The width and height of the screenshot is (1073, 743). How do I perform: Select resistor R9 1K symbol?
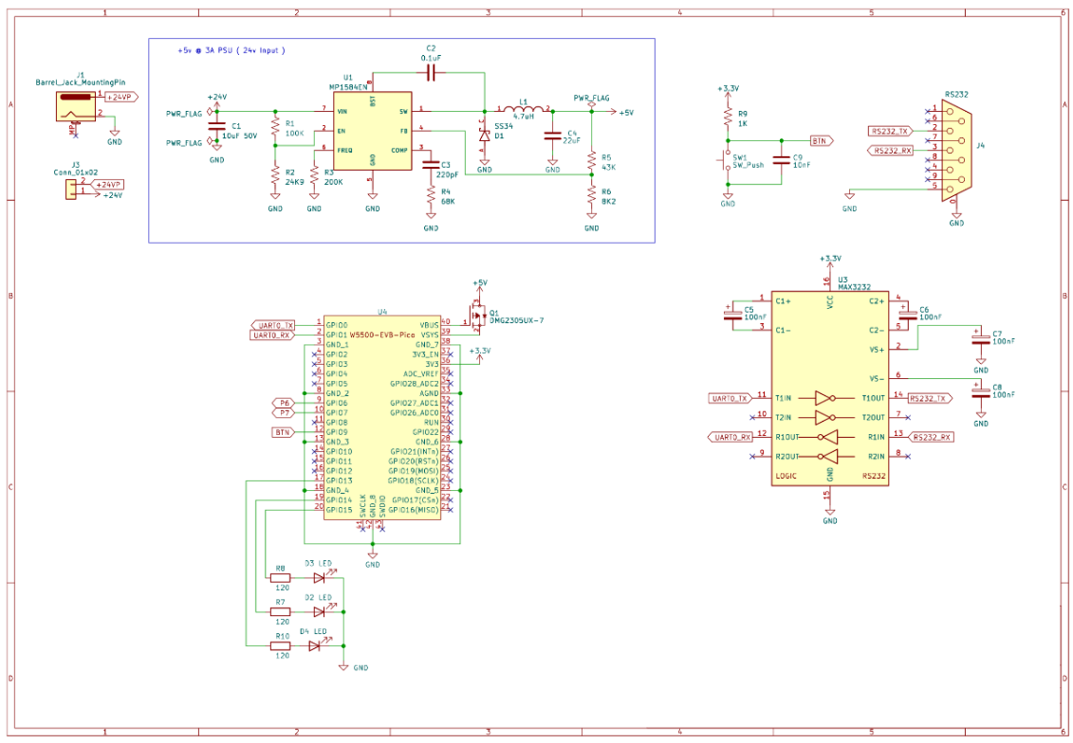[x=728, y=118]
